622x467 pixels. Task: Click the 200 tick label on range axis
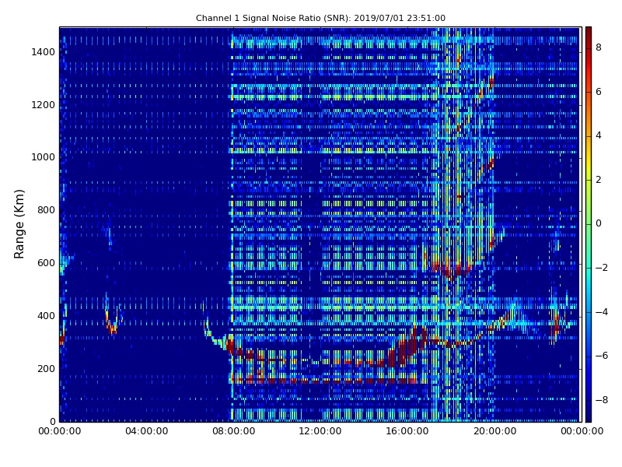point(46,368)
